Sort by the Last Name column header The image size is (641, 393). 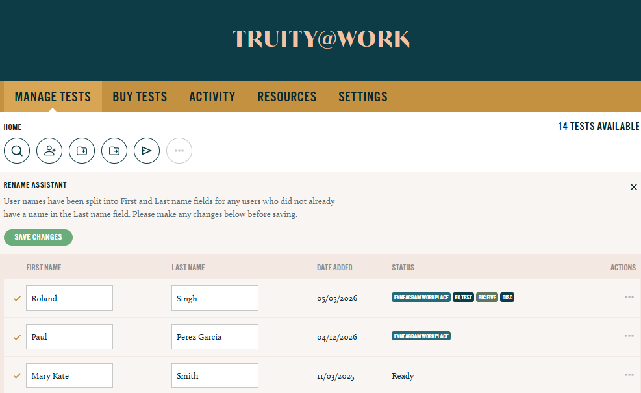tap(188, 268)
